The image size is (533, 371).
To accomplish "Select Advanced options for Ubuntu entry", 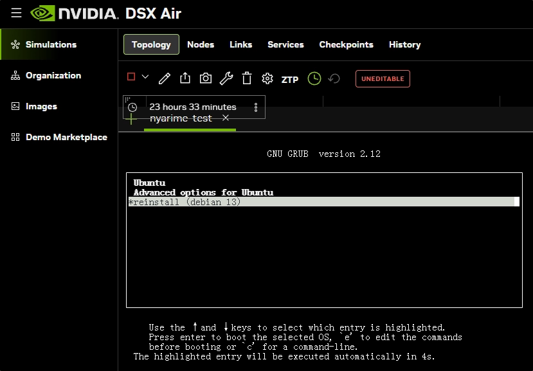I will pyautogui.click(x=203, y=192).
